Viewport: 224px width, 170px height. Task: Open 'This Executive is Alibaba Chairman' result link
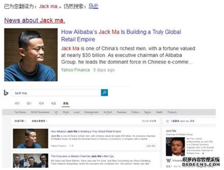click(x=82, y=156)
